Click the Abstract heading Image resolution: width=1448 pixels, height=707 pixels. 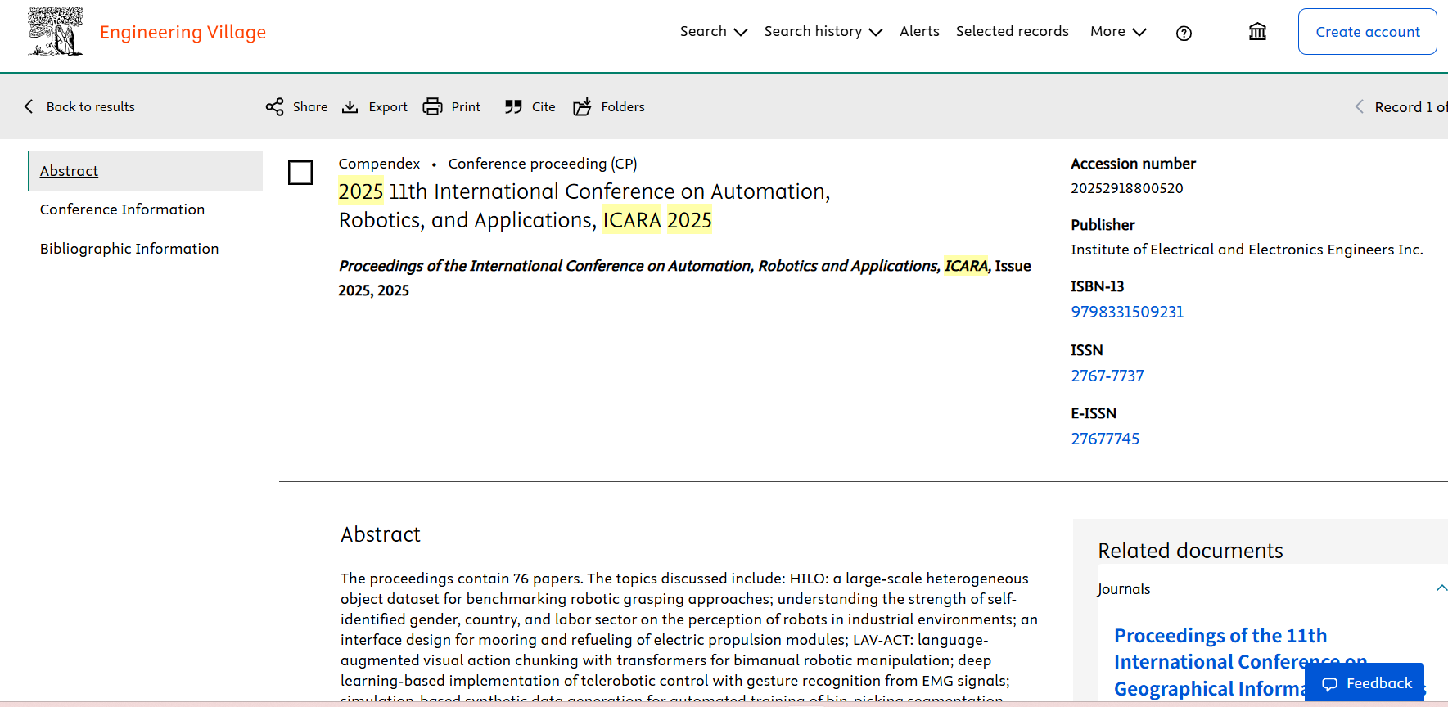381,534
